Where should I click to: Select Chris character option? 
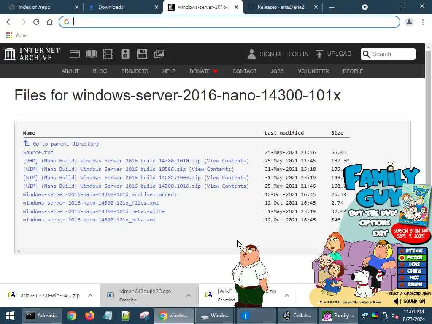tap(412, 271)
